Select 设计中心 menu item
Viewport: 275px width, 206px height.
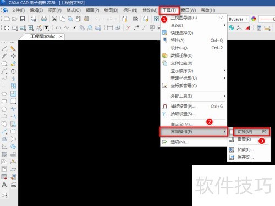pyautogui.click(x=194, y=48)
